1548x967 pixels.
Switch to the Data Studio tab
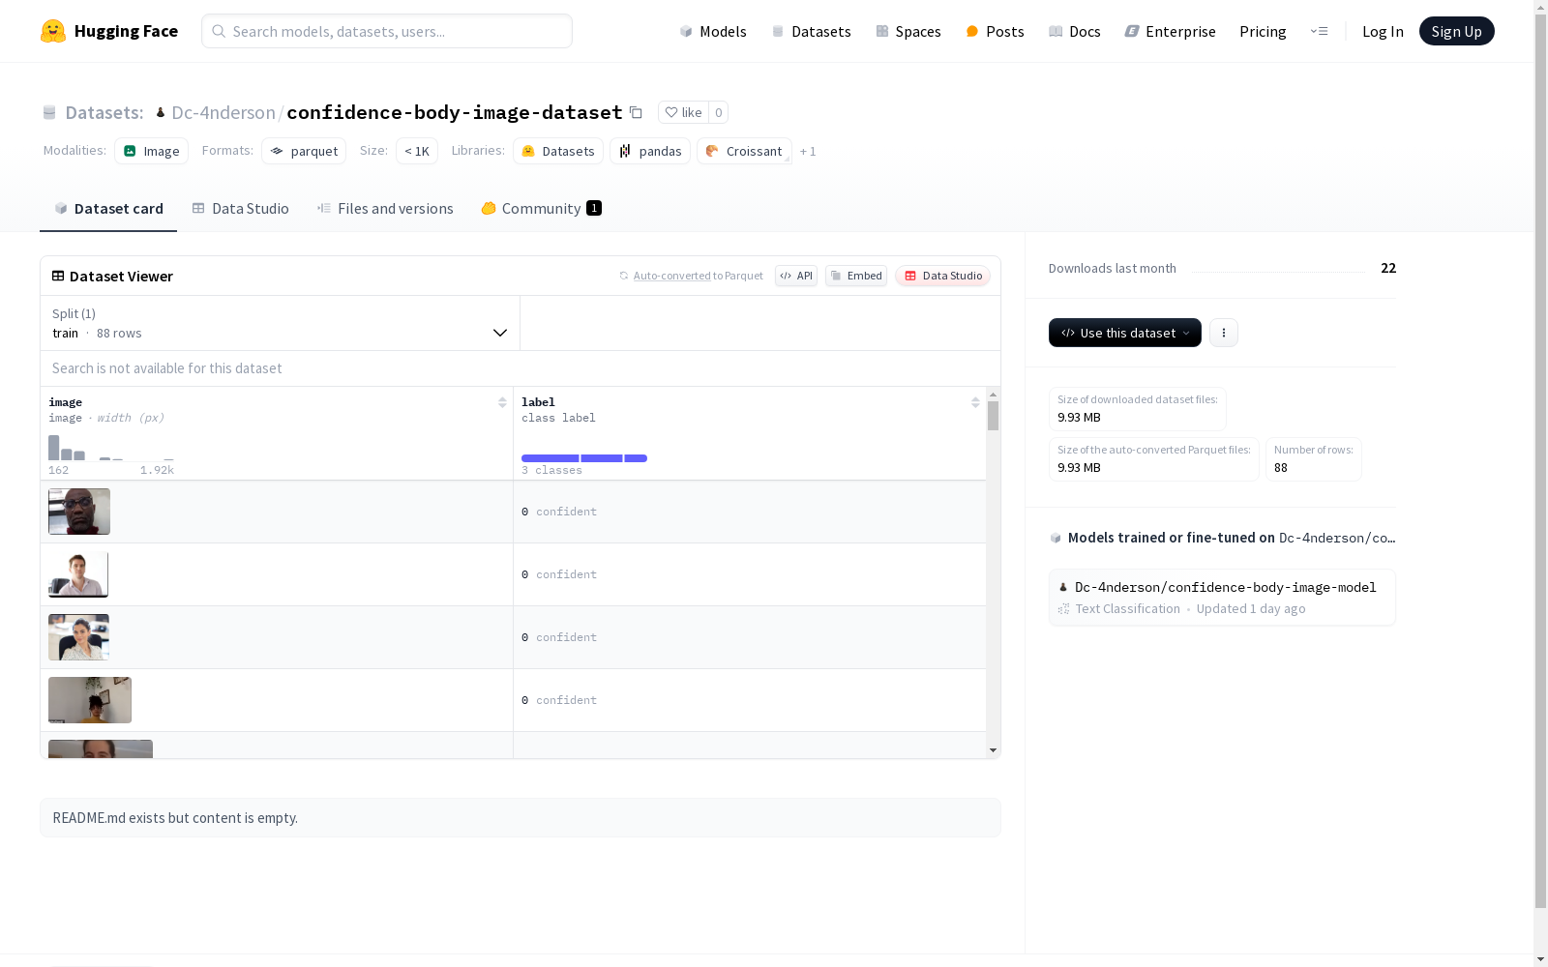click(x=241, y=208)
